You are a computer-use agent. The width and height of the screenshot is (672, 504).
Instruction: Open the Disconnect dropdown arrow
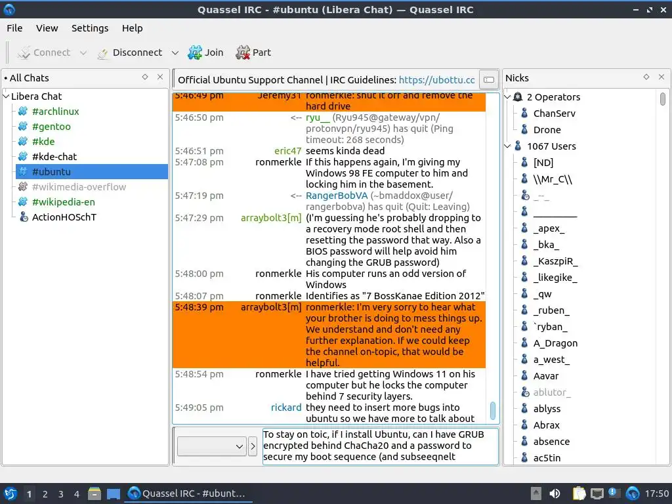tap(175, 52)
